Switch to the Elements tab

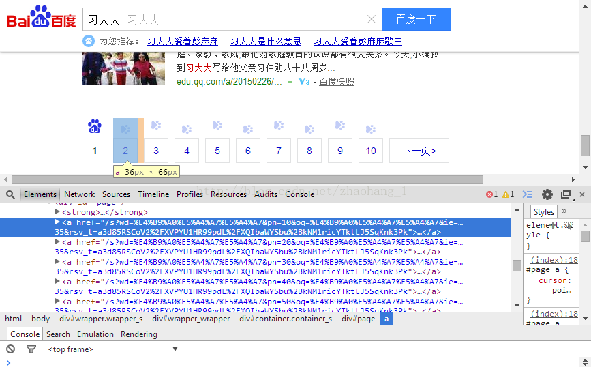click(x=40, y=194)
